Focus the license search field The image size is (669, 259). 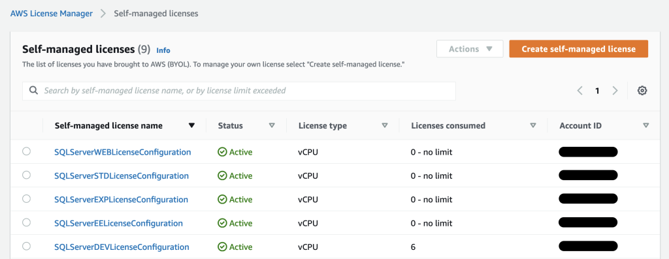[239, 91]
